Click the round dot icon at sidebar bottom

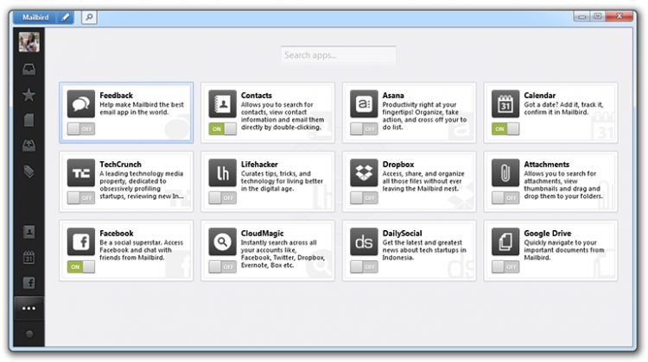point(29,334)
